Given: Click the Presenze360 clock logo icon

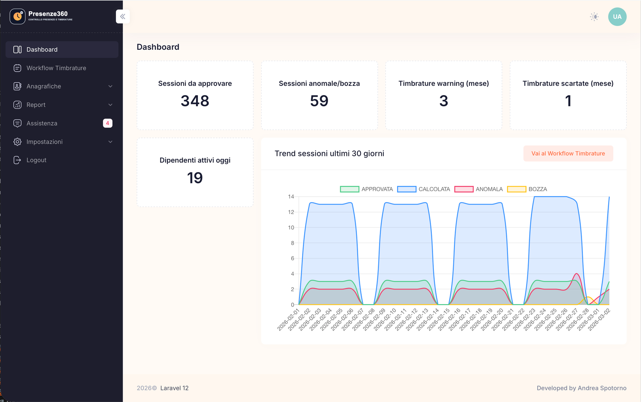Looking at the screenshot, I should 18,16.
